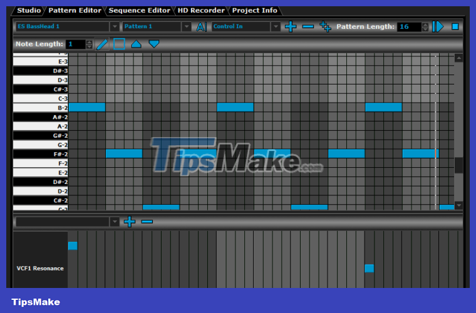Click the playback position marker line
Screen dimensions: 476x313
(436, 131)
